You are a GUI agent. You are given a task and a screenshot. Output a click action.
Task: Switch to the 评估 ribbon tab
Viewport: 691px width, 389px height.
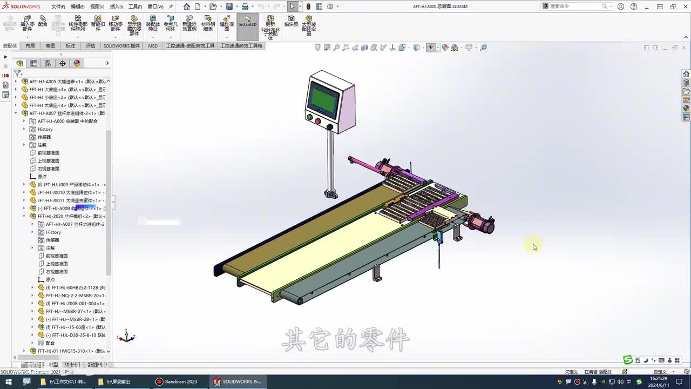tap(91, 46)
